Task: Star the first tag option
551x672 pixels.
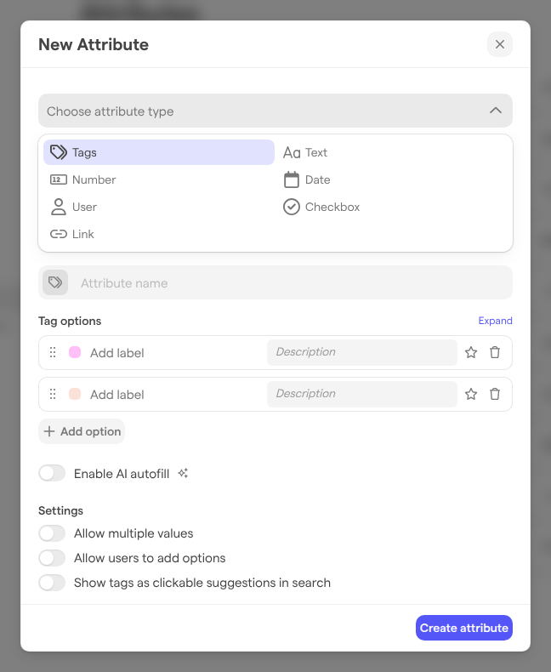Action: pos(471,352)
